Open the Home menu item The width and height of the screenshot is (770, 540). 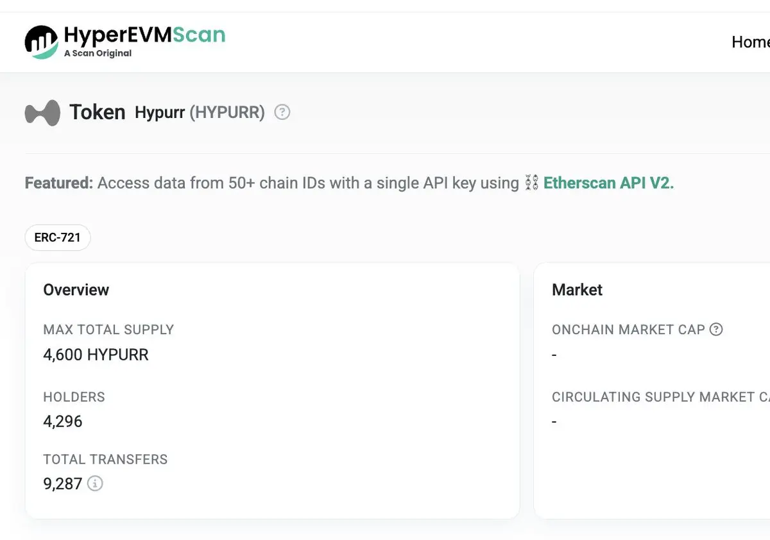(751, 42)
